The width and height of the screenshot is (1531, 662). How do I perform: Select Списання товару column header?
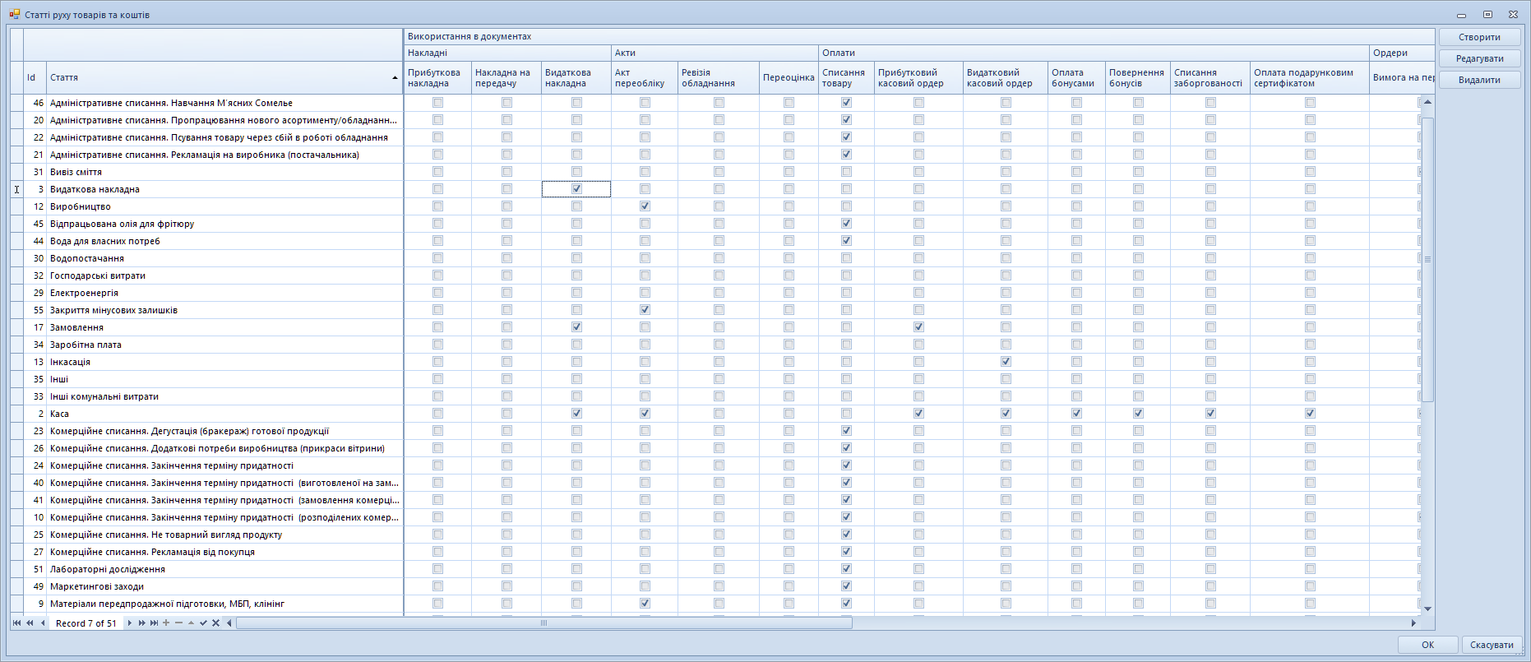pyautogui.click(x=845, y=78)
